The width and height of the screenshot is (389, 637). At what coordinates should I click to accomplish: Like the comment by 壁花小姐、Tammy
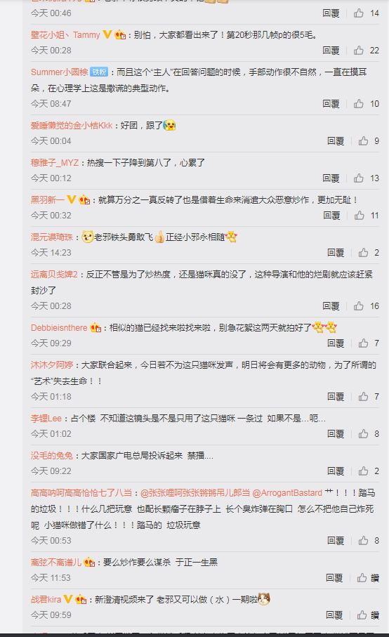coord(359,50)
